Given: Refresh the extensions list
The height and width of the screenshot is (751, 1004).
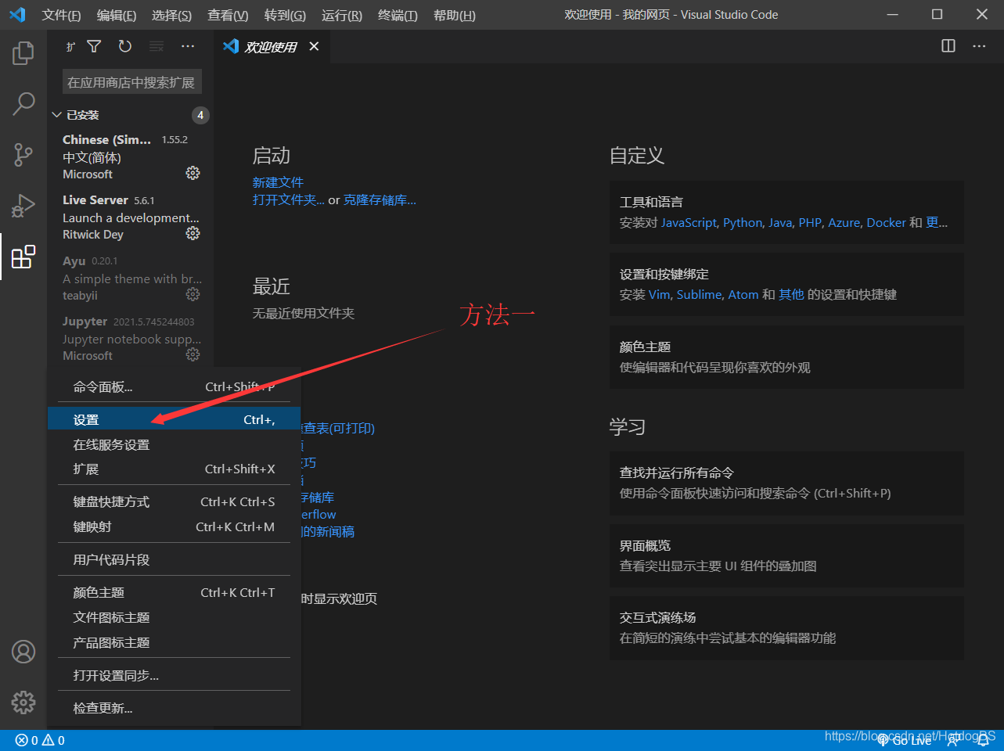Looking at the screenshot, I should click(x=125, y=47).
